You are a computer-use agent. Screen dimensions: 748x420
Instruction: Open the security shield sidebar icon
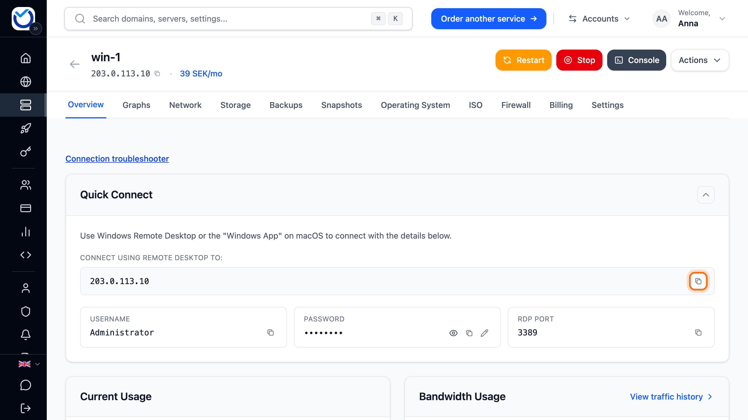click(26, 311)
